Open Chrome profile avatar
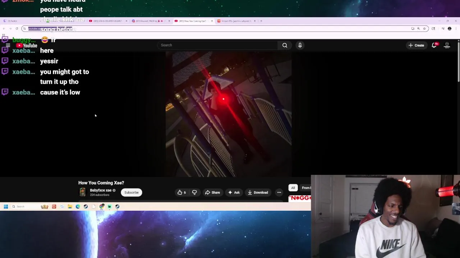This screenshot has width=460, height=258. click(x=450, y=29)
